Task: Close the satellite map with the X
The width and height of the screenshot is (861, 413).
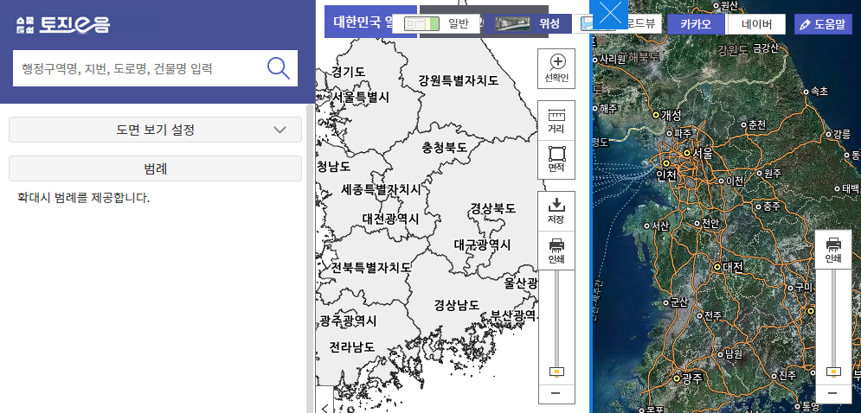Action: [612, 15]
